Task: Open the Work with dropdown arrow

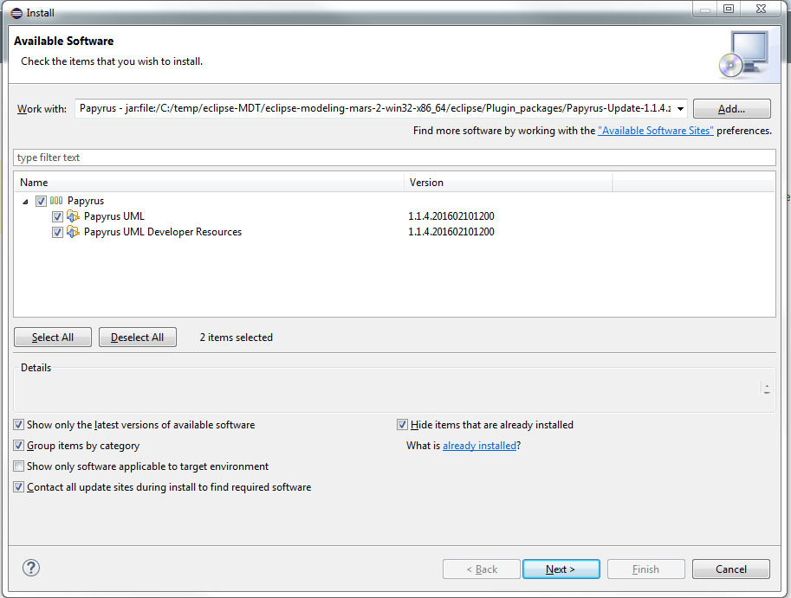Action: pyautogui.click(x=680, y=109)
